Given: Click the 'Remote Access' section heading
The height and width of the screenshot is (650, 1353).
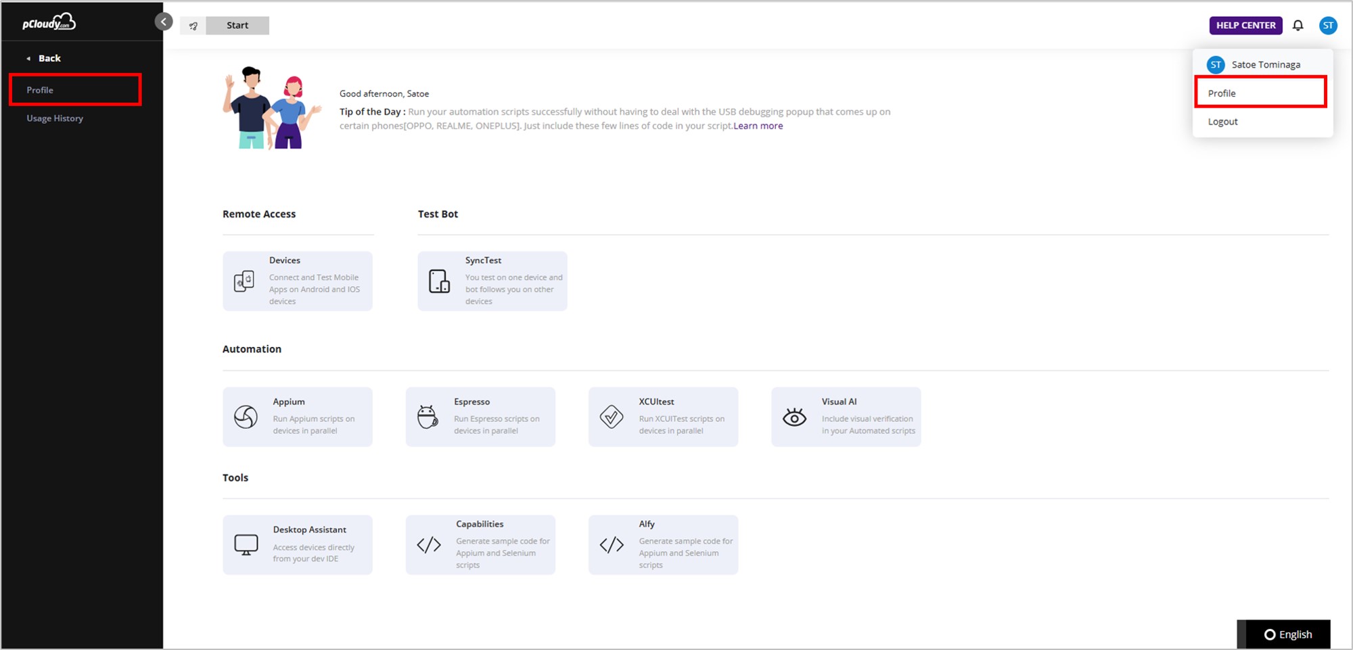Looking at the screenshot, I should (x=259, y=214).
